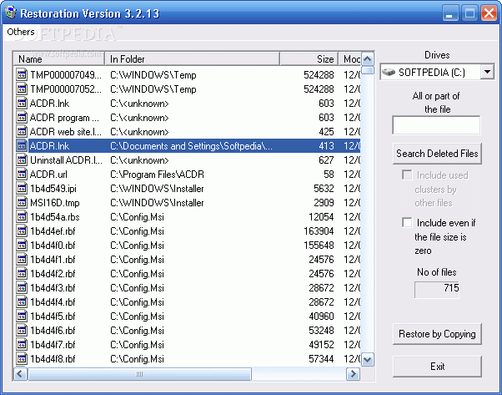Click the file icon for 1b4d54a.rbs

point(22,217)
